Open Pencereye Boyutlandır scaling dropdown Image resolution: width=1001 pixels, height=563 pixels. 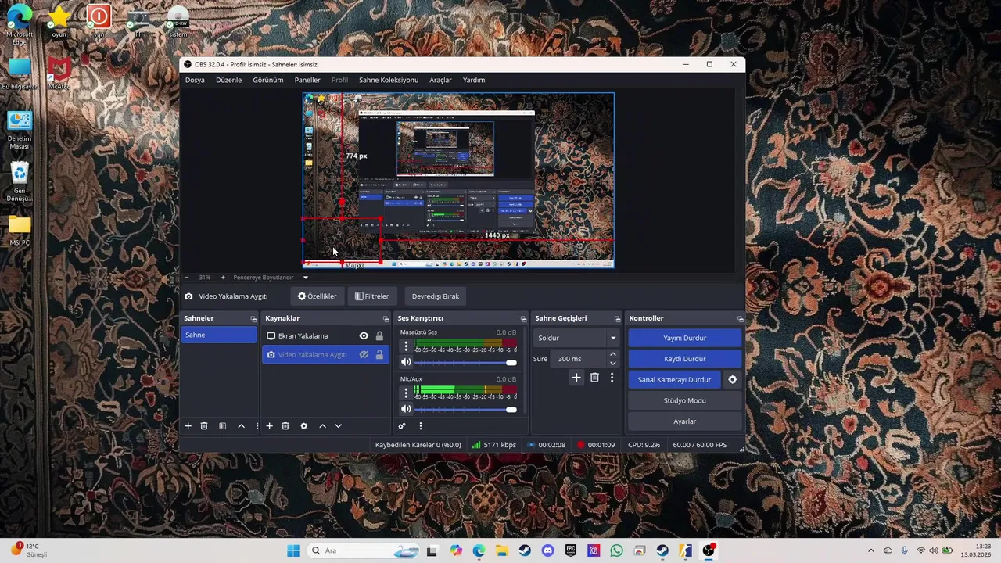[x=271, y=278]
